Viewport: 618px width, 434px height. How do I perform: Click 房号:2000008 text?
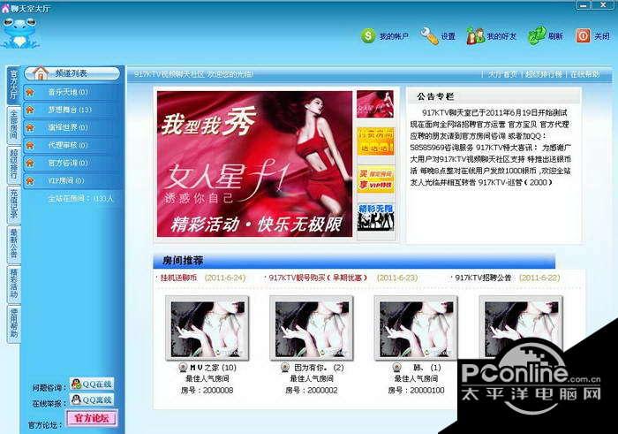coord(207,390)
